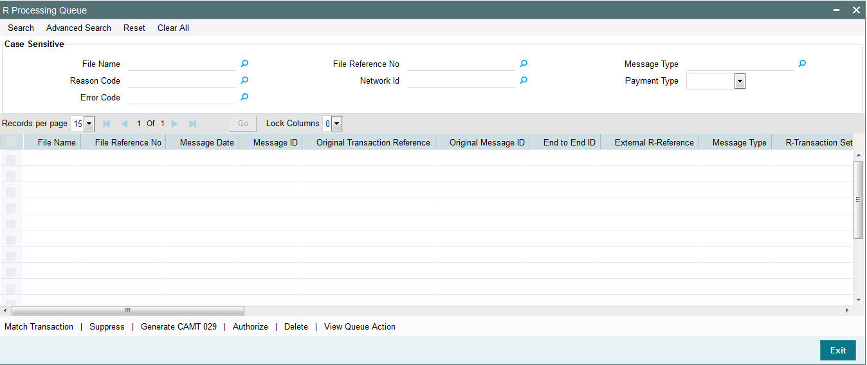Screen dimensions: 867x365
Task: Open lookup search icon for Reason Code
Action: click(x=244, y=80)
